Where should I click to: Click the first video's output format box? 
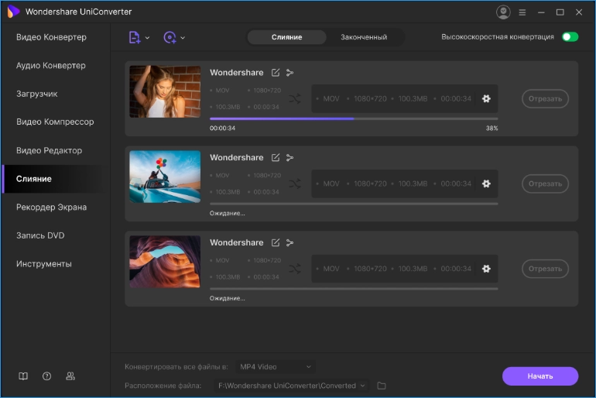click(404, 99)
